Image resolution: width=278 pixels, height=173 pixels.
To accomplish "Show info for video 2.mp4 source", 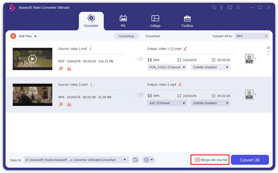I will (91, 85).
